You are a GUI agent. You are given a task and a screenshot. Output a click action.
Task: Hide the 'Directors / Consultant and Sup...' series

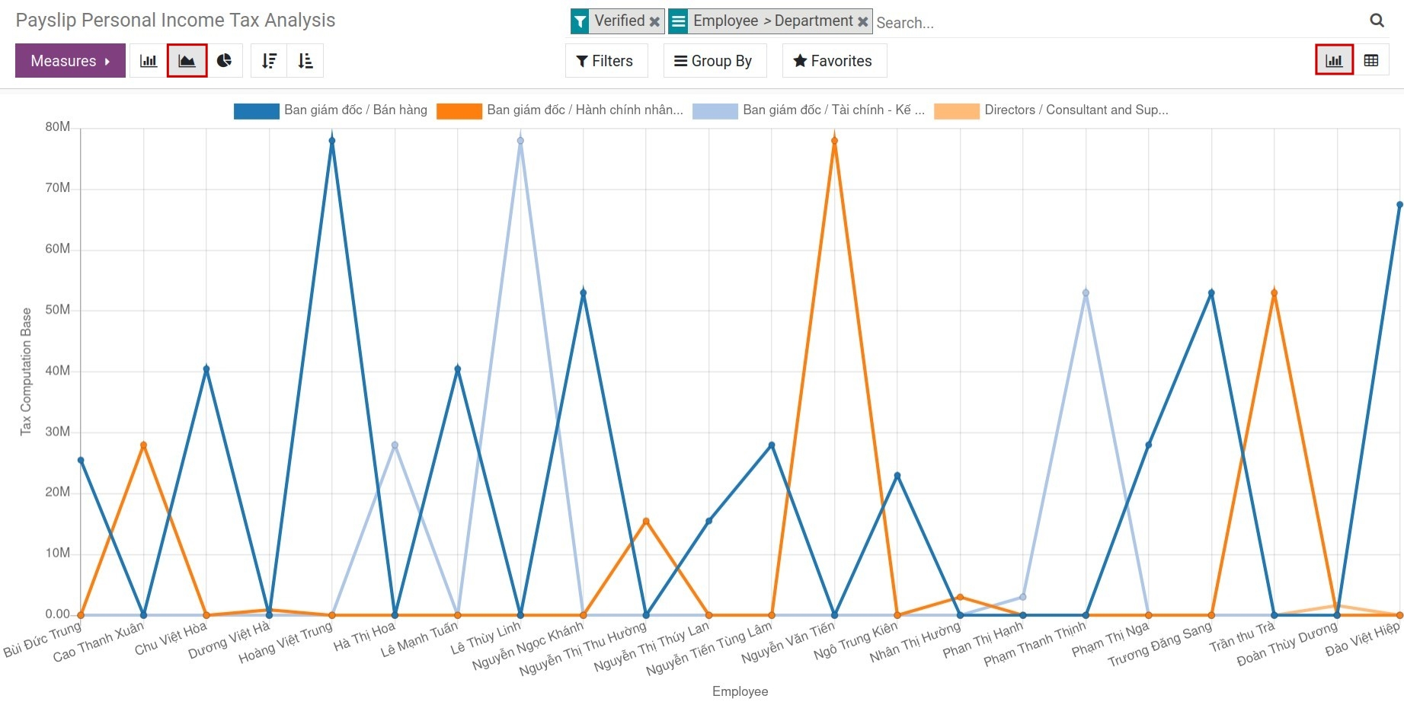(1076, 110)
